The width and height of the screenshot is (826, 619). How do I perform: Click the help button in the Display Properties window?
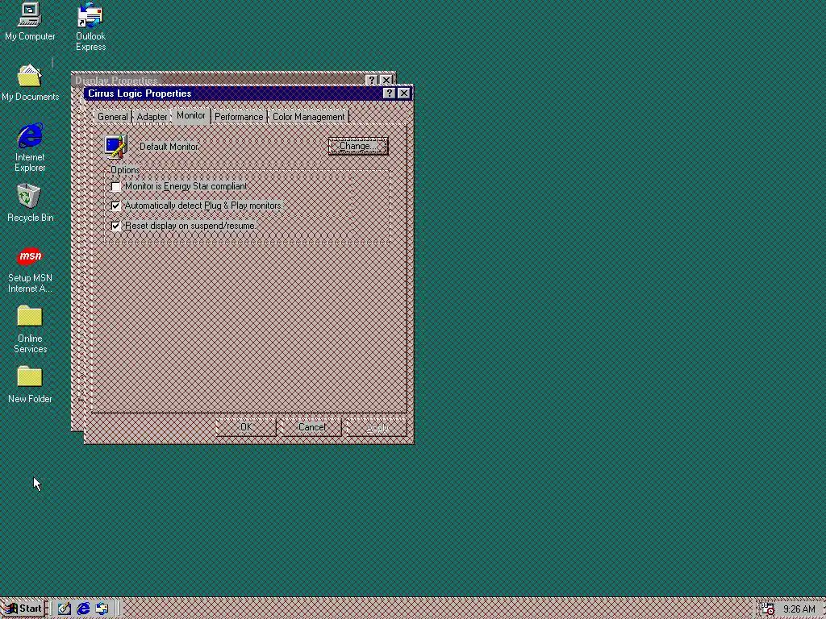point(371,80)
